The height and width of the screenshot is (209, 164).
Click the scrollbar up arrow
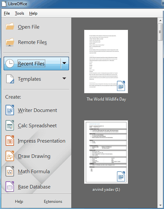(160, 20)
